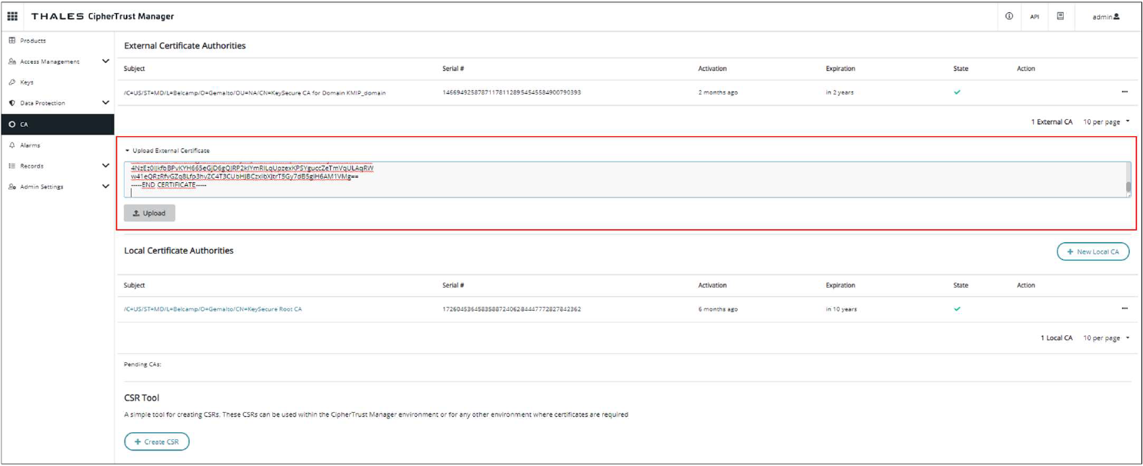The height and width of the screenshot is (466, 1143).
Task: Click the local CA green state checkmark
Action: 958,309
